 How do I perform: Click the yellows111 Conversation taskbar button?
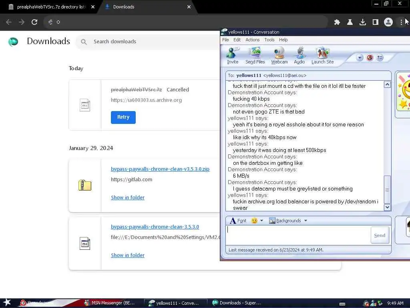coord(175,303)
